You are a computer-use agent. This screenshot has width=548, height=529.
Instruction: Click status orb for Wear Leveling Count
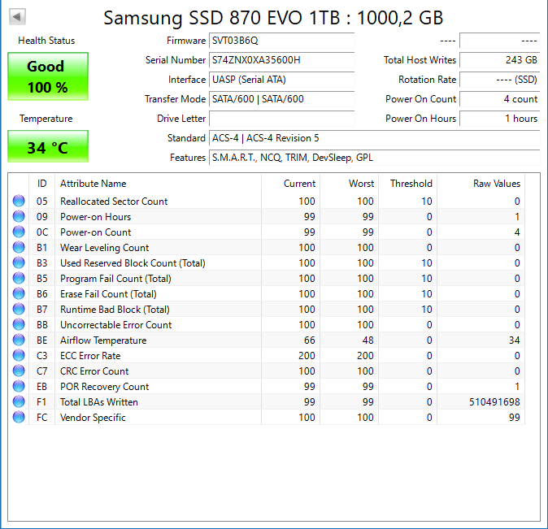point(19,248)
